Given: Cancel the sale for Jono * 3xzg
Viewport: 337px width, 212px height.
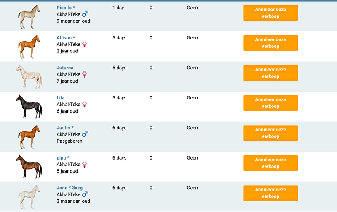Looking at the screenshot, I should [270, 193].
